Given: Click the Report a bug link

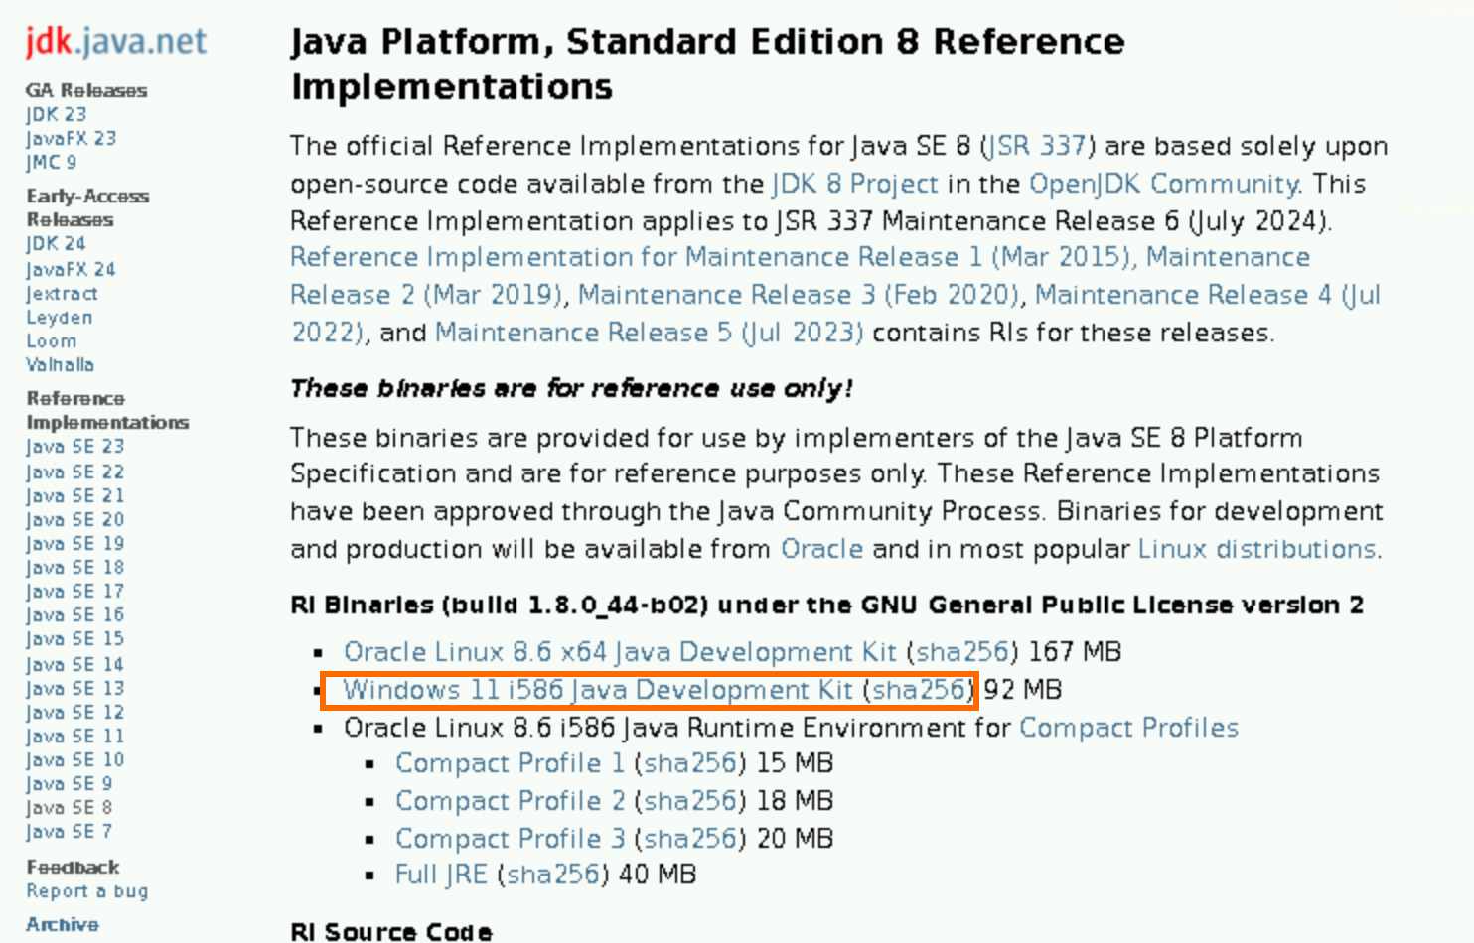Looking at the screenshot, I should pyautogui.click(x=86, y=891).
